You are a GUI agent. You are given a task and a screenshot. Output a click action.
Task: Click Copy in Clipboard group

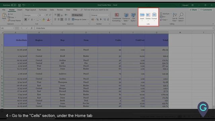point(11,17)
